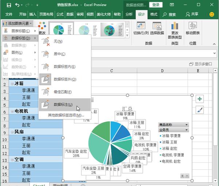Switch to the 插入 ribbon tab

[33, 14]
